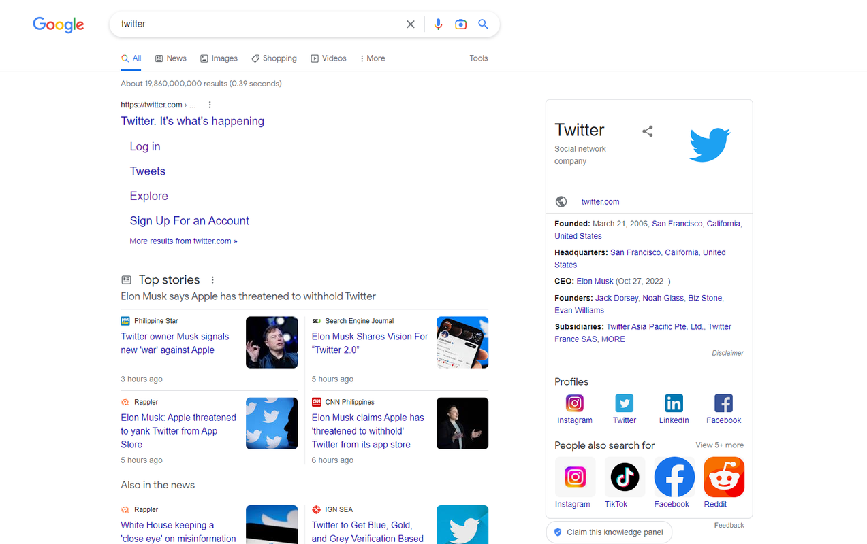Open CNN story on Apple threatened to withhold
Image resolution: width=867 pixels, height=544 pixels.
(368, 431)
